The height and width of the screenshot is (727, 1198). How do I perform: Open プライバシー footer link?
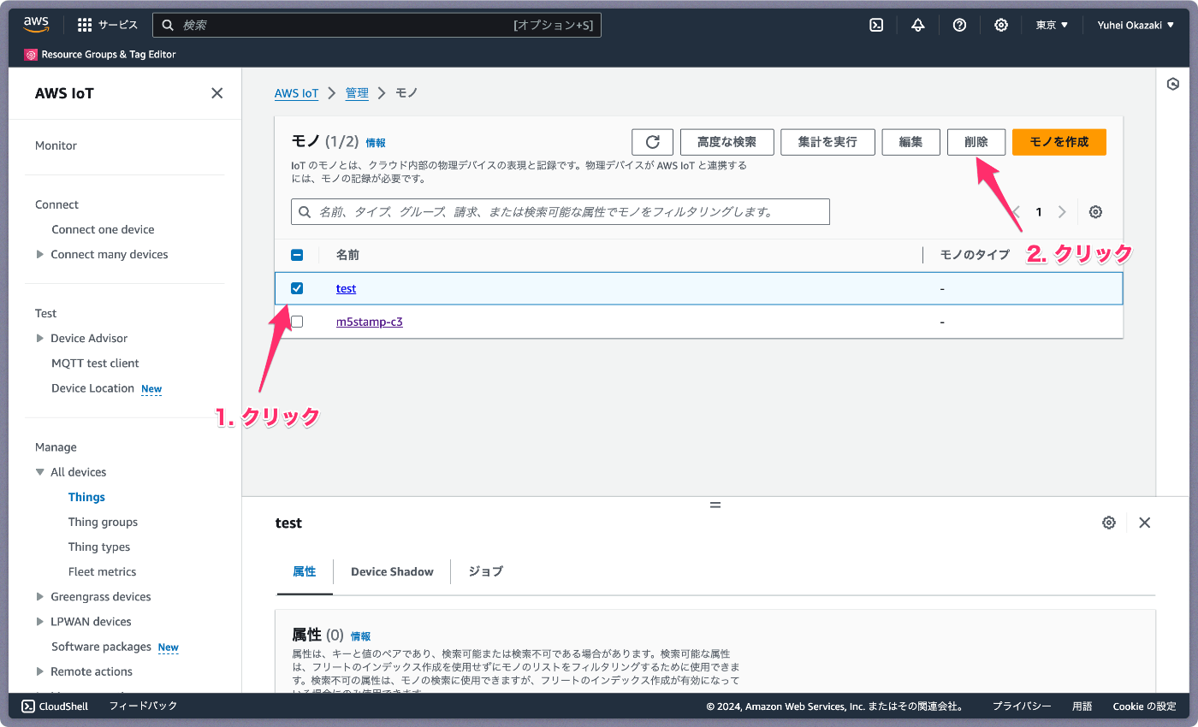click(x=1022, y=706)
